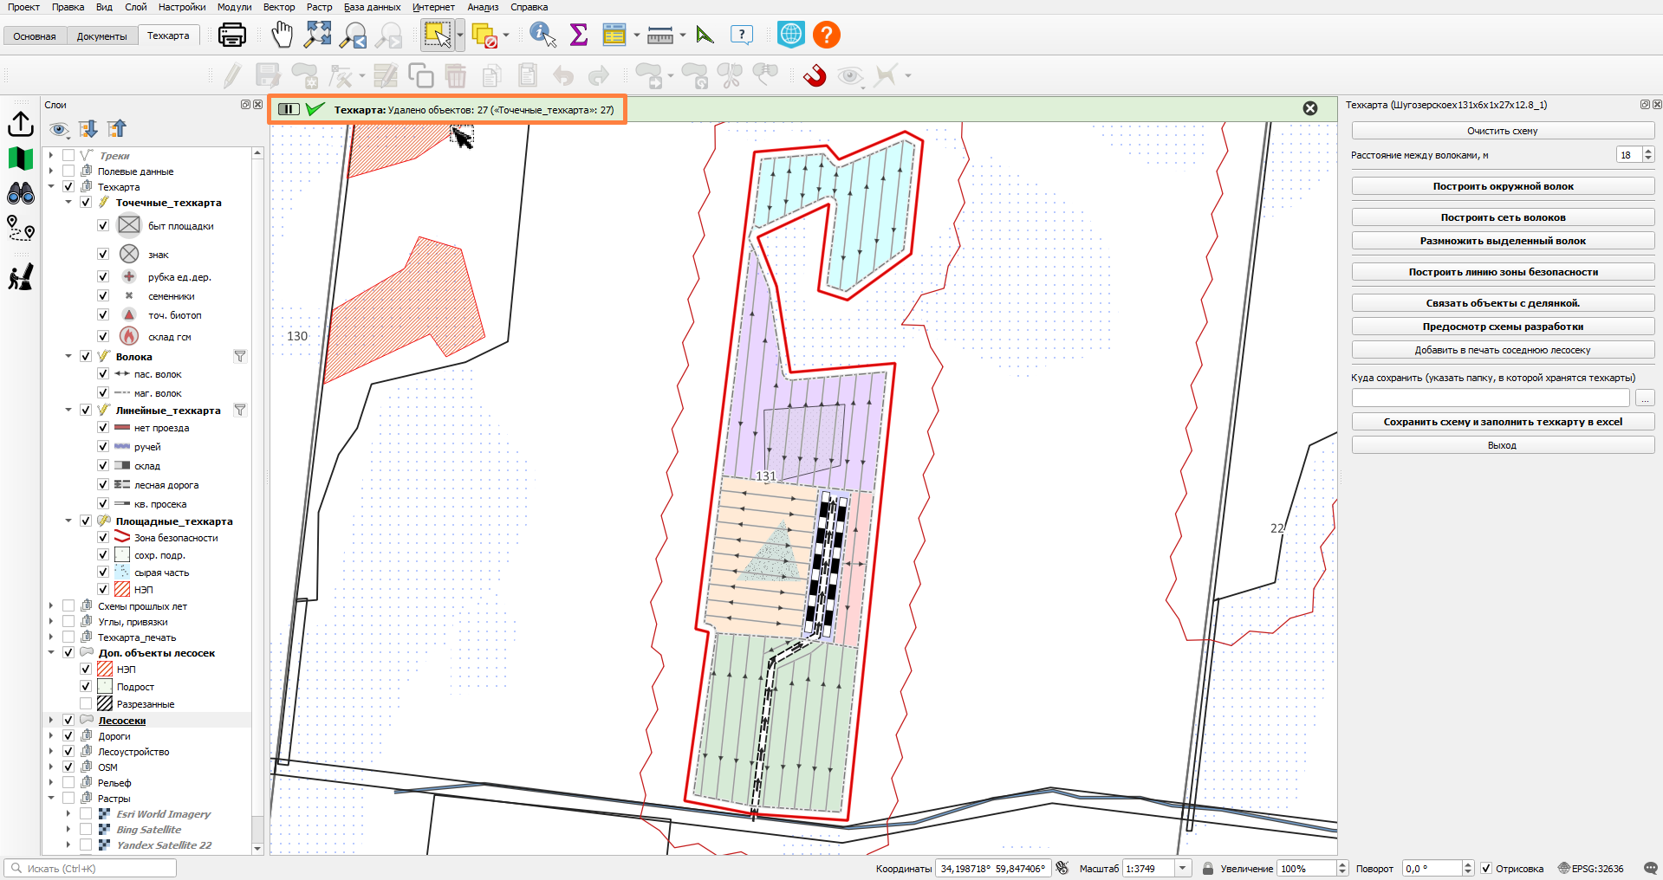Click the Построить сеть волоков button

click(x=1503, y=217)
